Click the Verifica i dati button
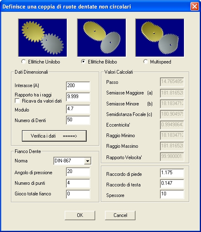 click(54, 136)
